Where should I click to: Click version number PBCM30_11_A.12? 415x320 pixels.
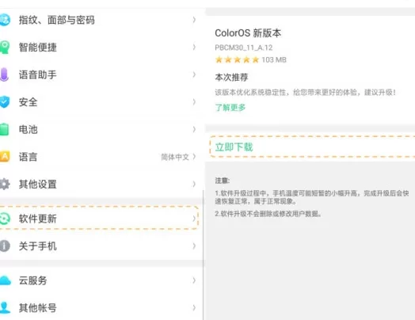click(x=243, y=48)
